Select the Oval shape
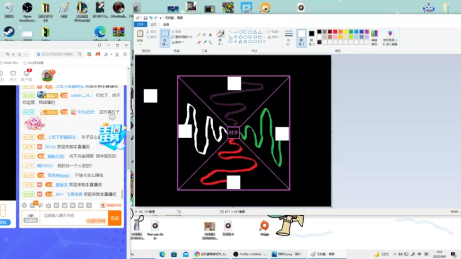This screenshot has width=461, height=259. (240, 32)
